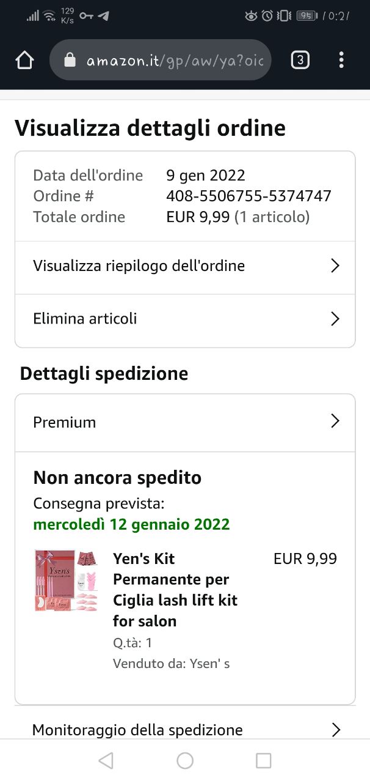Screen dimensions: 370x783
Task: Tap the battery indicator in status bar
Action: [x=307, y=16]
